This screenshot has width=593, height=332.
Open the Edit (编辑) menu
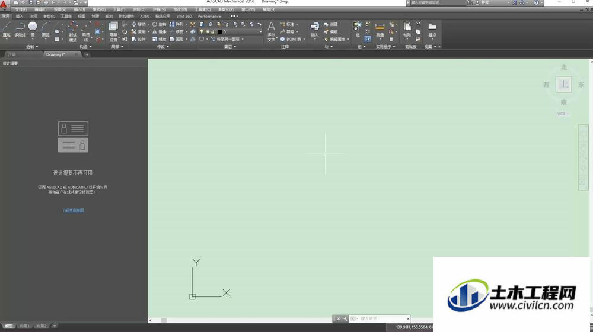(40, 9)
